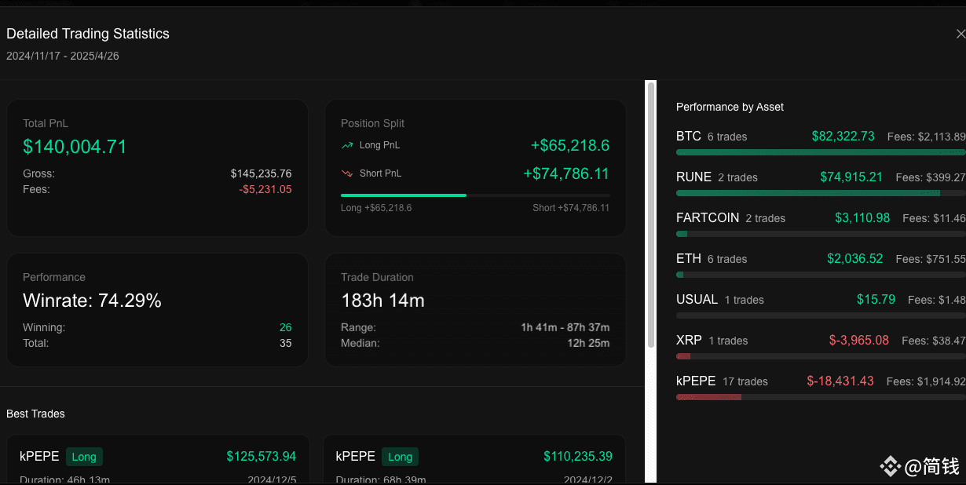Screen dimensions: 966x485
Task: Click the kPEPE red performance bar
Action: coord(708,397)
